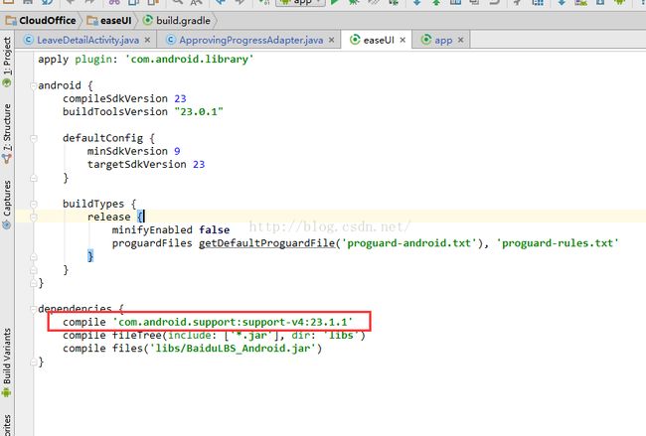Toggle the Structure side panel
Viewport: 646px width, 436px height.
tap(7, 132)
